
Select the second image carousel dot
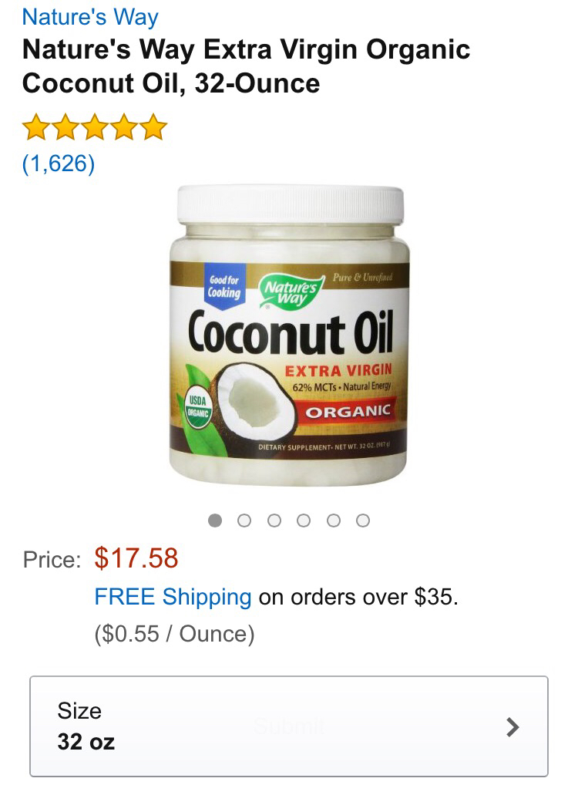[x=244, y=521]
